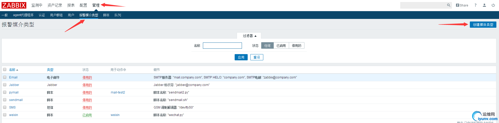Viewport: 499px width, 123px height.
Task: Open the Jabber media type
Action: 14,85
